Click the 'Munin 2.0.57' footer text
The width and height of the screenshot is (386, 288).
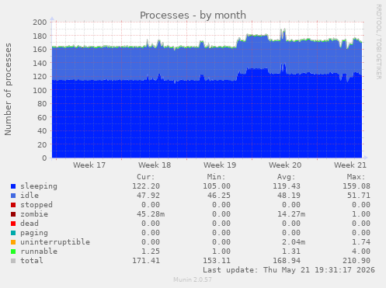[193, 279]
